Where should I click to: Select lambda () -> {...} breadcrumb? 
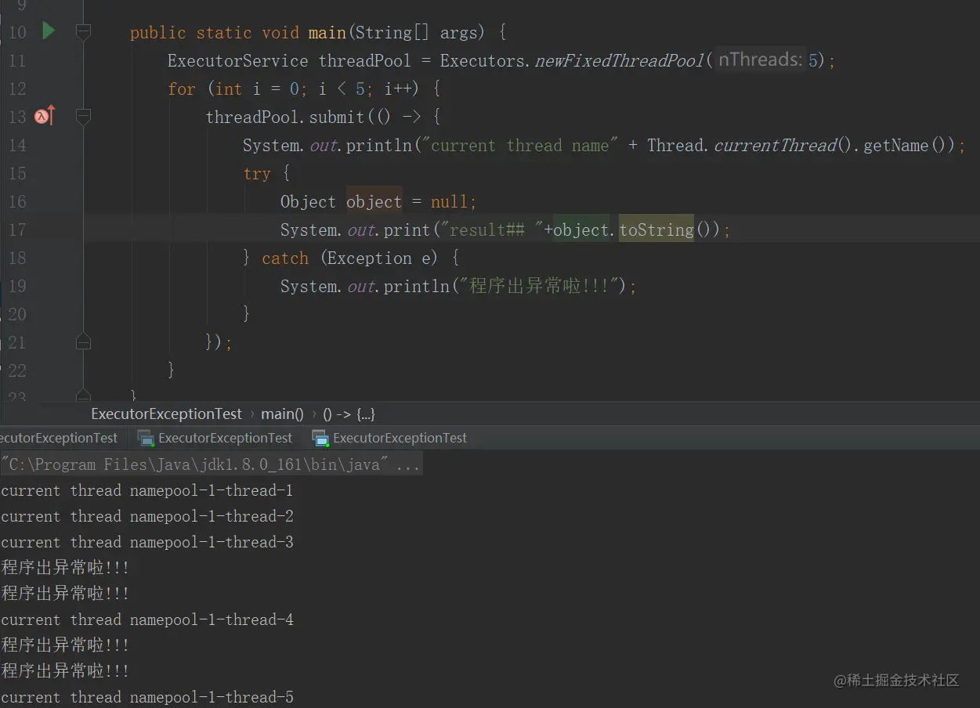coord(349,414)
